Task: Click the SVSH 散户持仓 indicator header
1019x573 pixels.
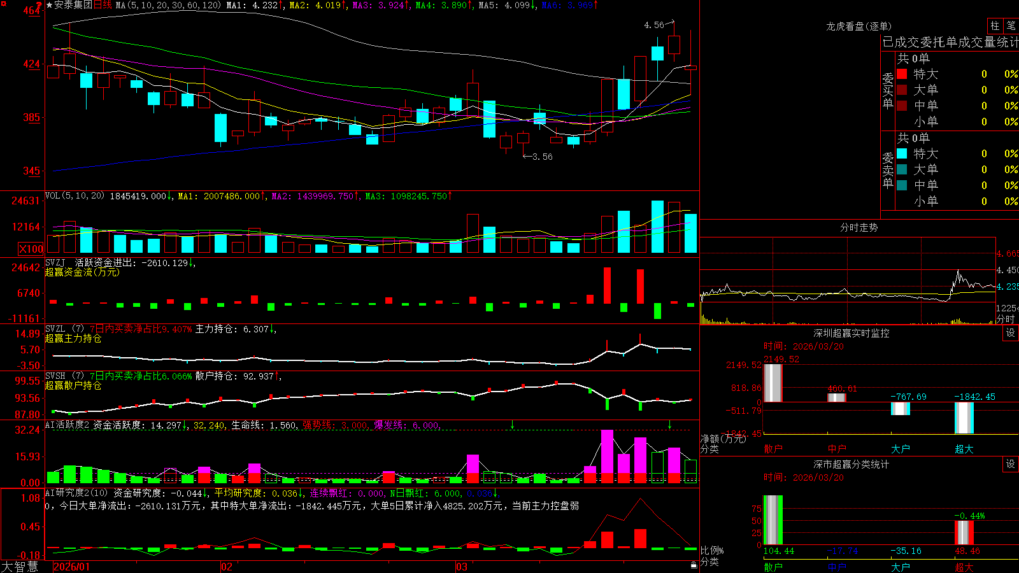Action: (x=164, y=376)
